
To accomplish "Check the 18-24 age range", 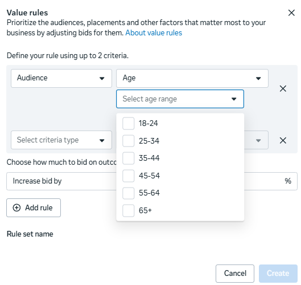I will point(128,124).
